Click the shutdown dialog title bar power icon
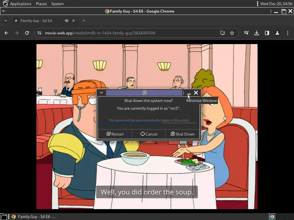Viewport: 294px width, 220px height. pyautogui.click(x=145, y=93)
